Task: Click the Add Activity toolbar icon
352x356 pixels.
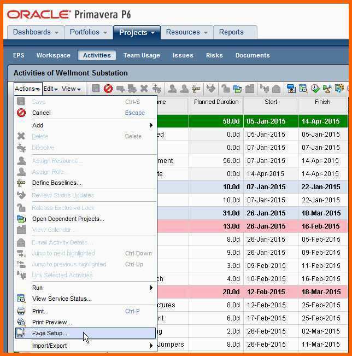Action: pyautogui.click(x=120, y=89)
